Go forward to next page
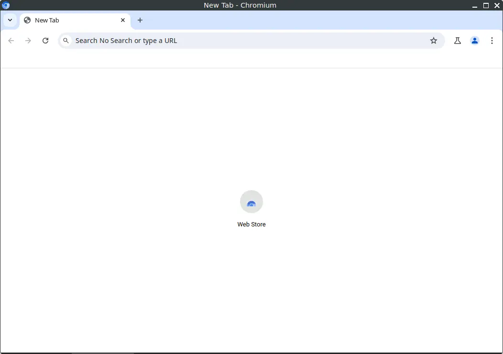 (x=28, y=41)
